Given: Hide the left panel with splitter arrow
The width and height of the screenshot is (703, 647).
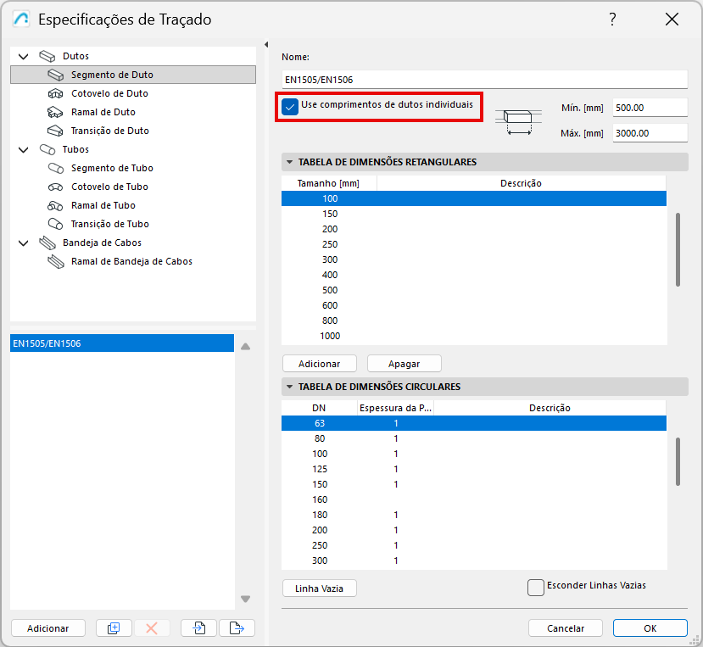Looking at the screenshot, I should point(266,44).
